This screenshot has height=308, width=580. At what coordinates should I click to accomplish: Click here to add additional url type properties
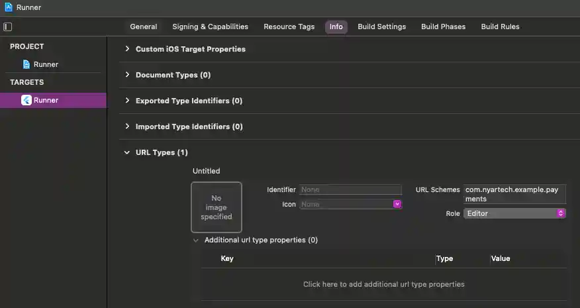(x=383, y=284)
